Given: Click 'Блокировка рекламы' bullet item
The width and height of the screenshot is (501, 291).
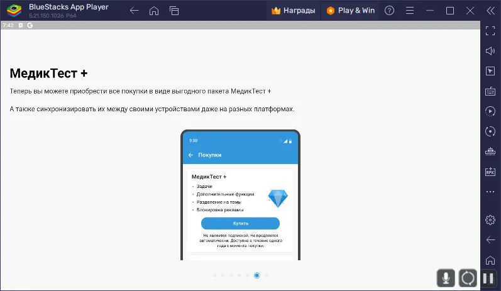Looking at the screenshot, I should 220,210.
